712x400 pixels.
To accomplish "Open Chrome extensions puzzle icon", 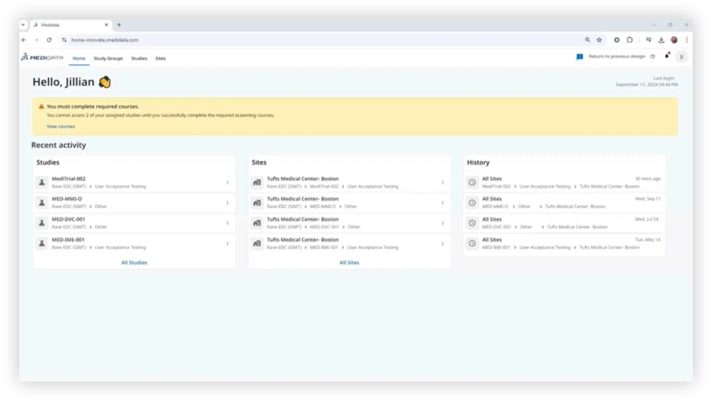I will 630,40.
